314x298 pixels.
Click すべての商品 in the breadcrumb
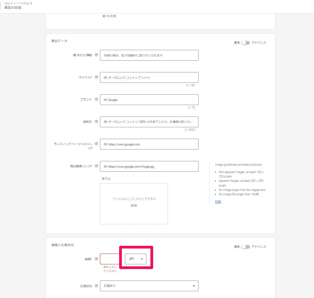pyautogui.click(x=22, y=3)
